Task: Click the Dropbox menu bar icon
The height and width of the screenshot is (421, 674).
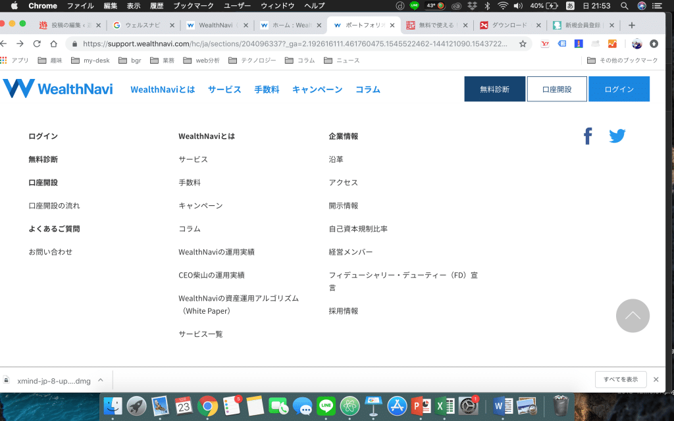Action: [472, 5]
